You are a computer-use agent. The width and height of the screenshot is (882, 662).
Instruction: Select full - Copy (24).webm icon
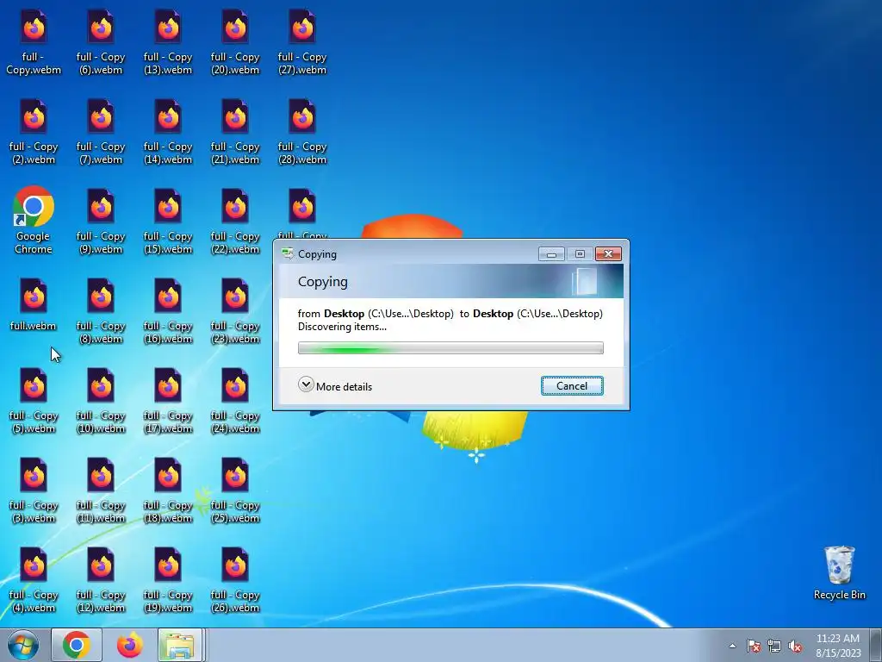[235, 402]
